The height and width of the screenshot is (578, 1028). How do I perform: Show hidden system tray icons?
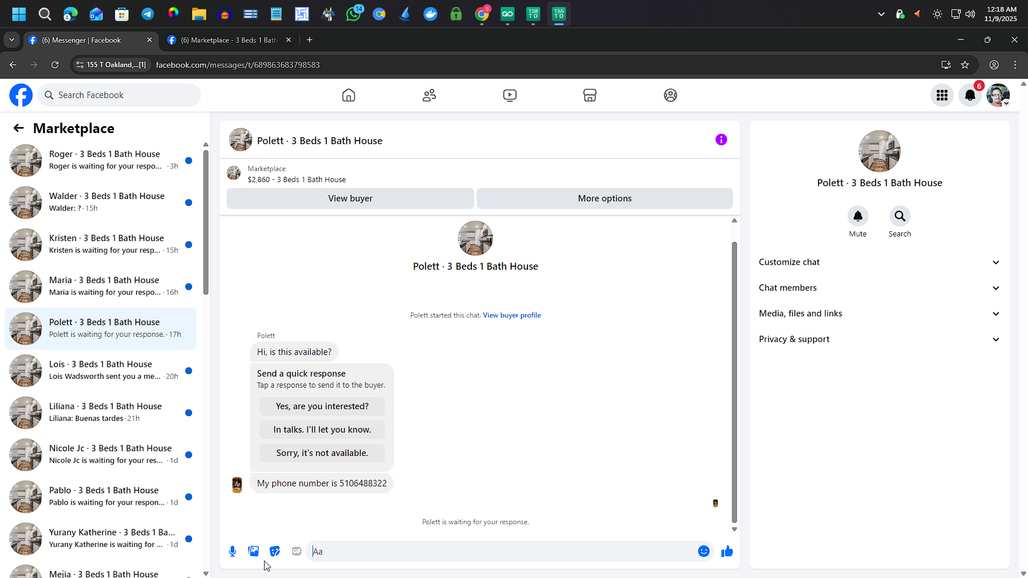881,14
